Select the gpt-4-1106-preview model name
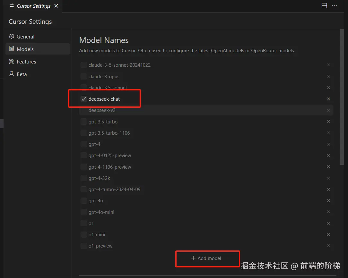The image size is (348, 278). 110,167
